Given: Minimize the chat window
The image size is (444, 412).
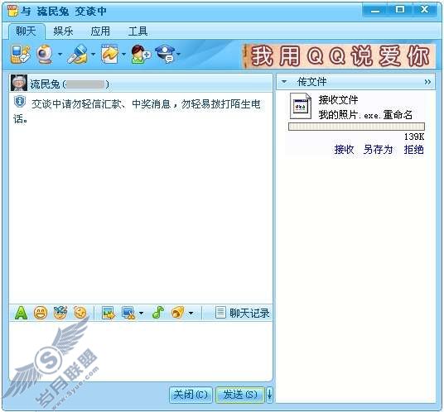Looking at the screenshot, I should click(x=375, y=10).
